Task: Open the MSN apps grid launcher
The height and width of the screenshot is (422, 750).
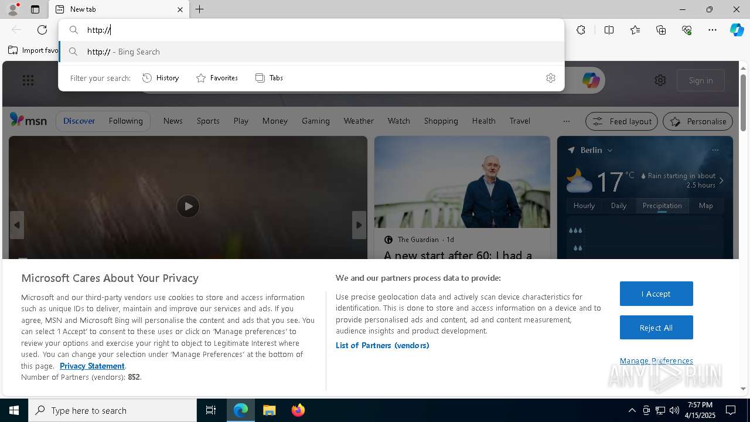Action: point(28,80)
